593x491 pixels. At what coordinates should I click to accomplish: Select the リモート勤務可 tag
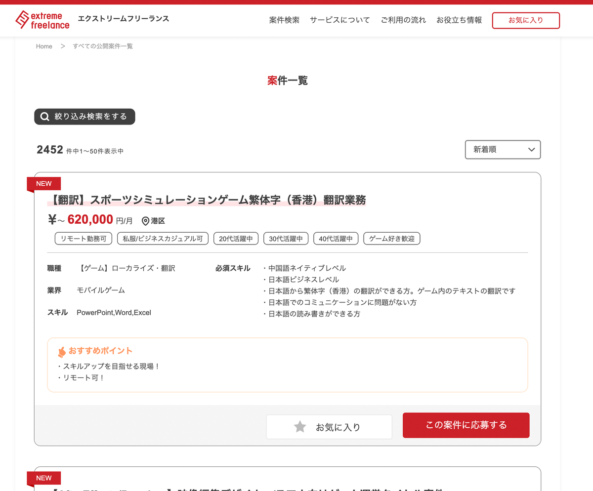coord(84,239)
